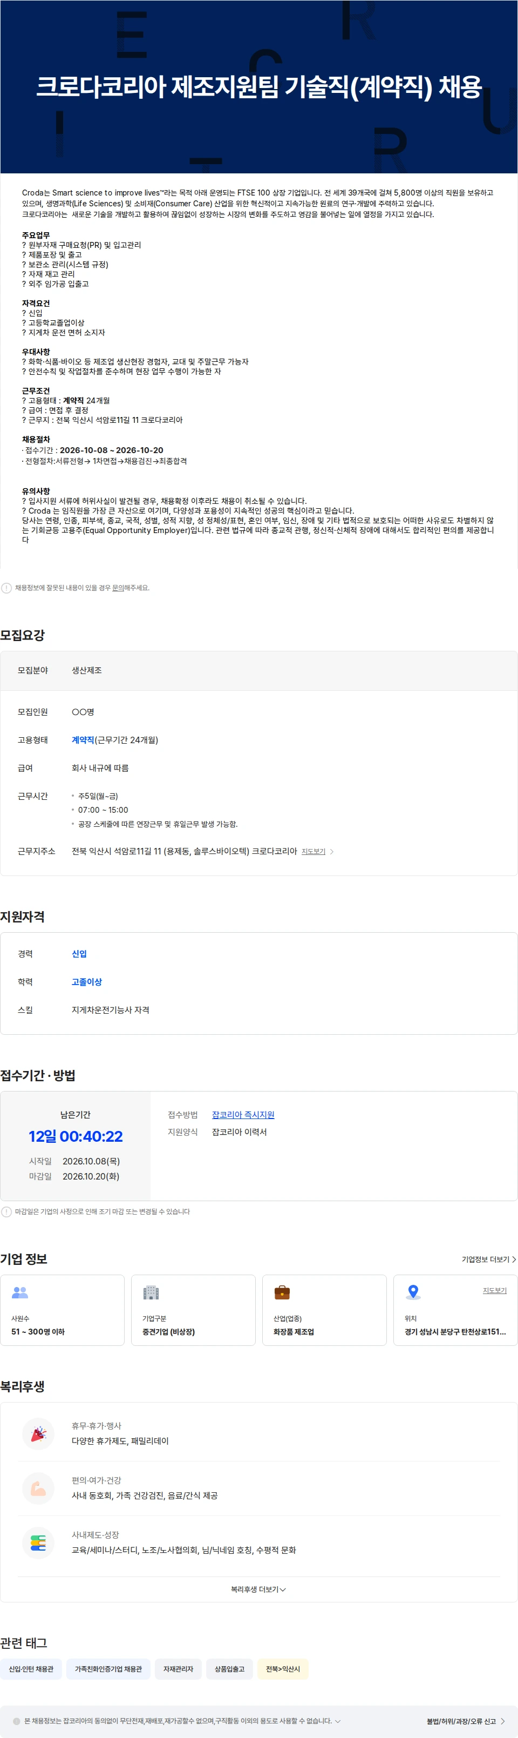Expand the copyright notice dropdown arrow
This screenshot has height=1738, width=518.
(338, 1721)
